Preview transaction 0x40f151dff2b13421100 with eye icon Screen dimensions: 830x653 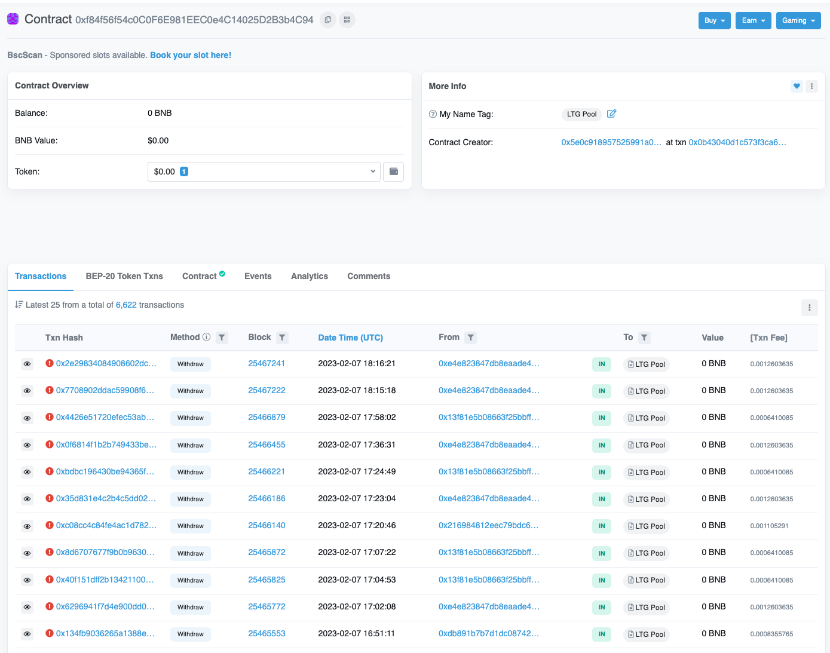pos(27,580)
